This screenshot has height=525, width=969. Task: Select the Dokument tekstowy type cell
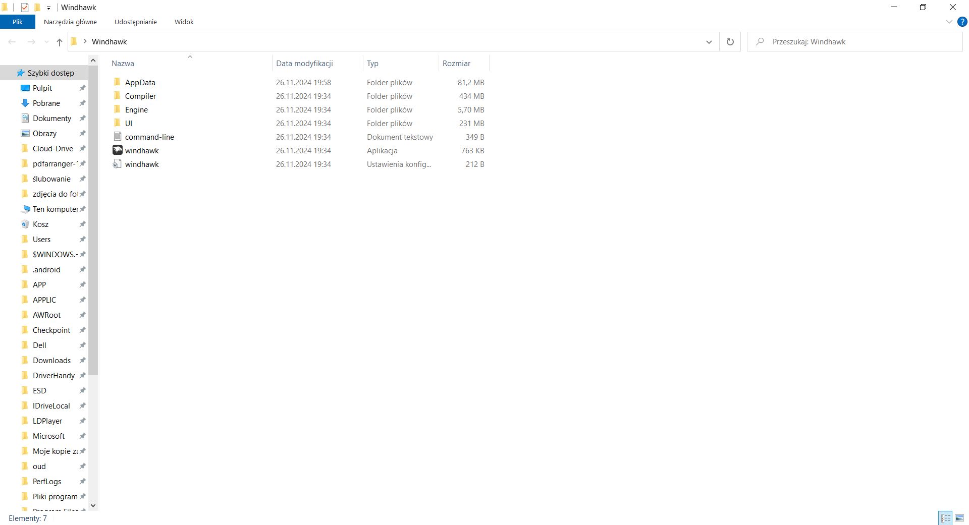pyautogui.click(x=400, y=137)
